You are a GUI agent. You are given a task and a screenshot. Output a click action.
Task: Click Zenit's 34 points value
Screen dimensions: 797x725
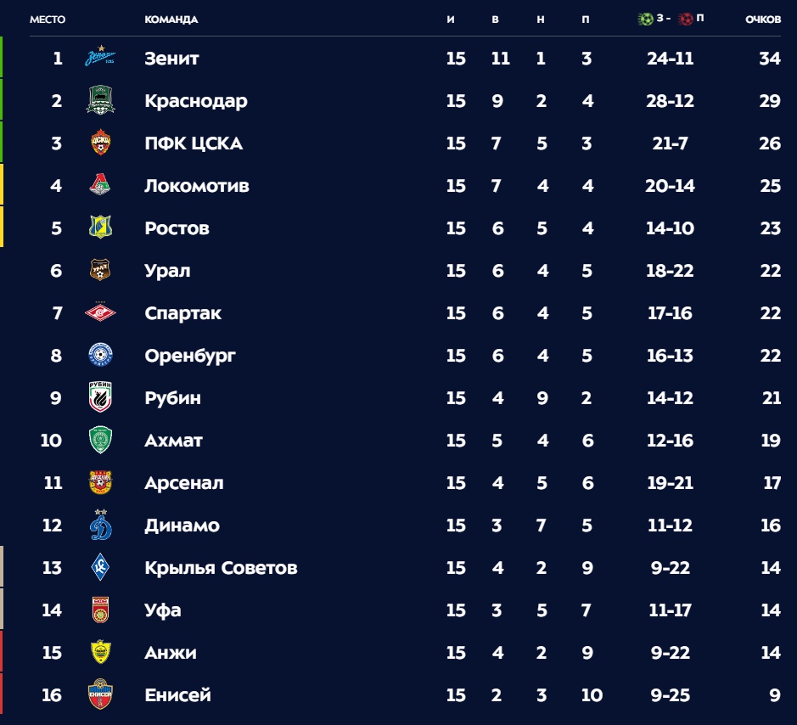770,59
